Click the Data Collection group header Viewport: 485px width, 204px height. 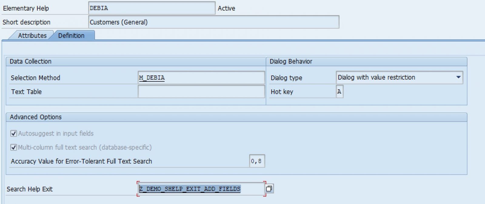click(135, 61)
